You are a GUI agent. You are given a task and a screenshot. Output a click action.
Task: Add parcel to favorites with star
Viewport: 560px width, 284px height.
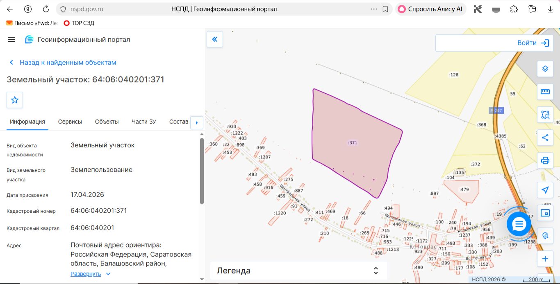point(15,100)
